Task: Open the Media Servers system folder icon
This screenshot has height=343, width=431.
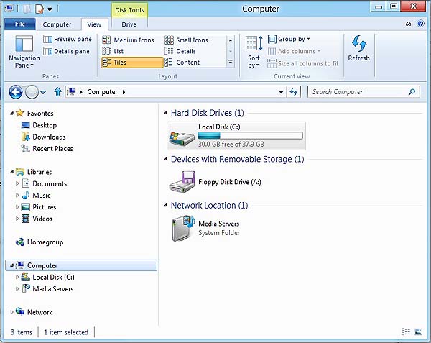Action: 181,228
